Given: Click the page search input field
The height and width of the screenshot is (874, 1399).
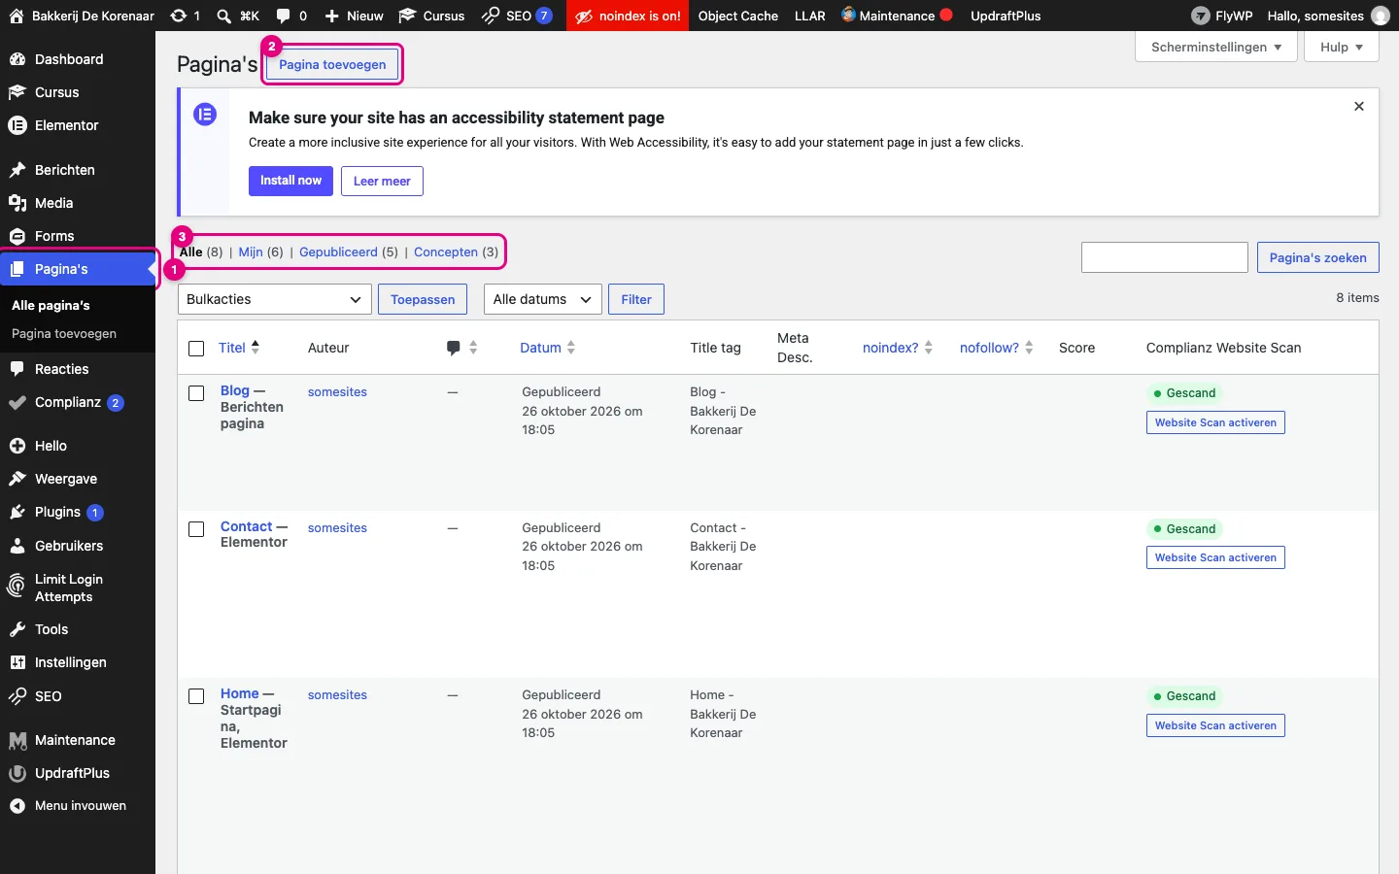Looking at the screenshot, I should point(1165,257).
